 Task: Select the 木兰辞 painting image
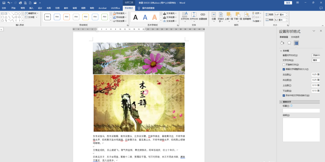pyautogui.click(x=139, y=103)
